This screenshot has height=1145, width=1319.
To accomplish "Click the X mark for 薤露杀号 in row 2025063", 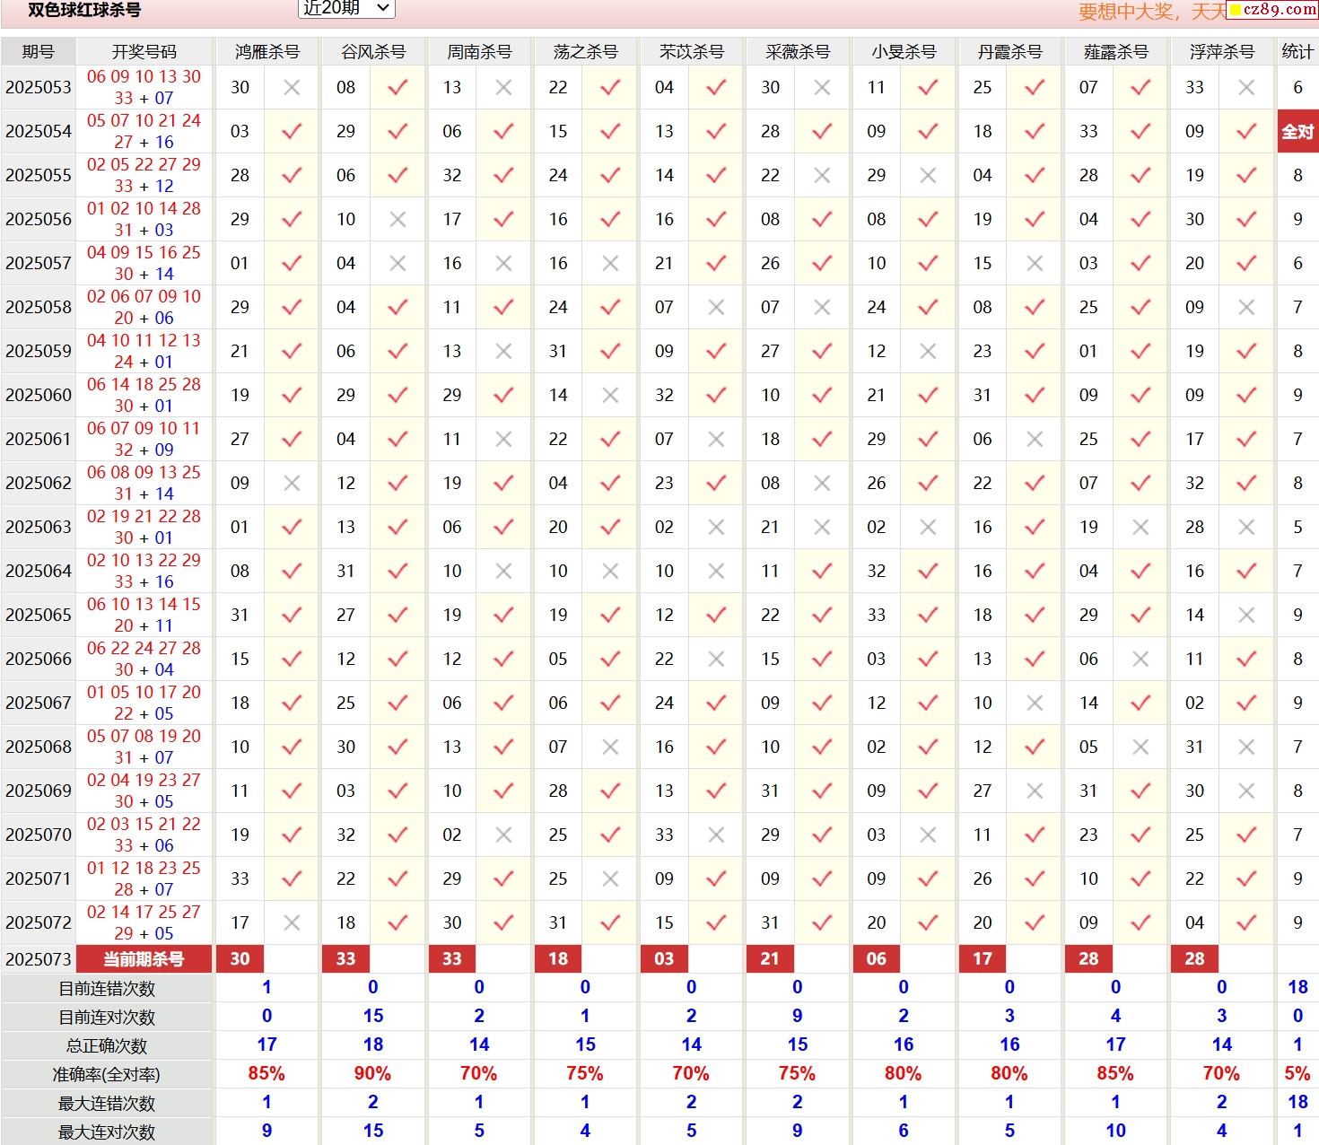I will click(x=1140, y=527).
